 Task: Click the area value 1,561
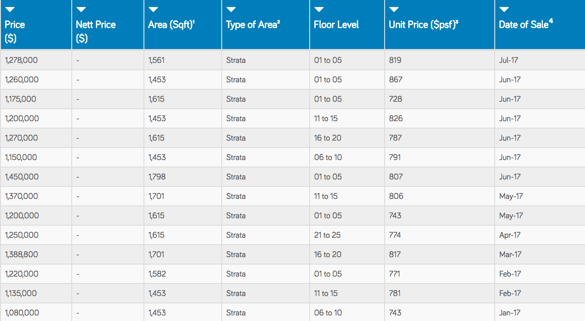coord(156,60)
